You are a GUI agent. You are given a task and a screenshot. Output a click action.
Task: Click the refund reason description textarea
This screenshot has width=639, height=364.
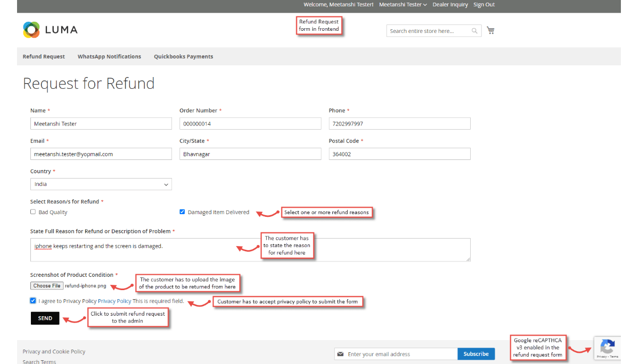point(250,250)
